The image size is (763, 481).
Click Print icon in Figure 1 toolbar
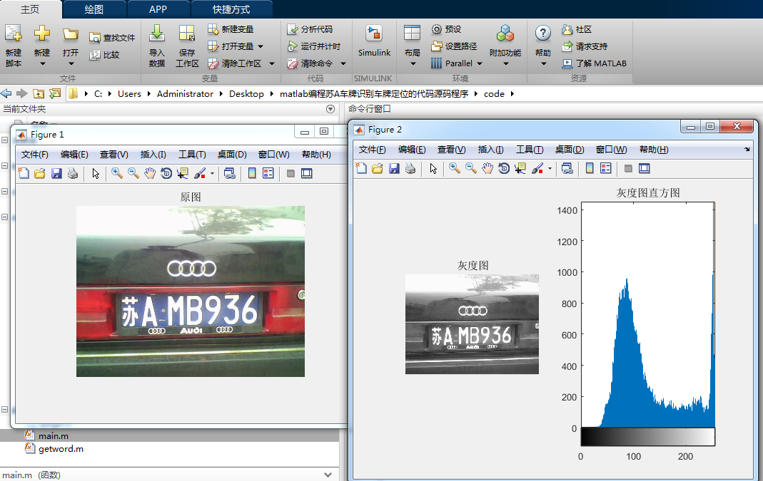click(73, 173)
